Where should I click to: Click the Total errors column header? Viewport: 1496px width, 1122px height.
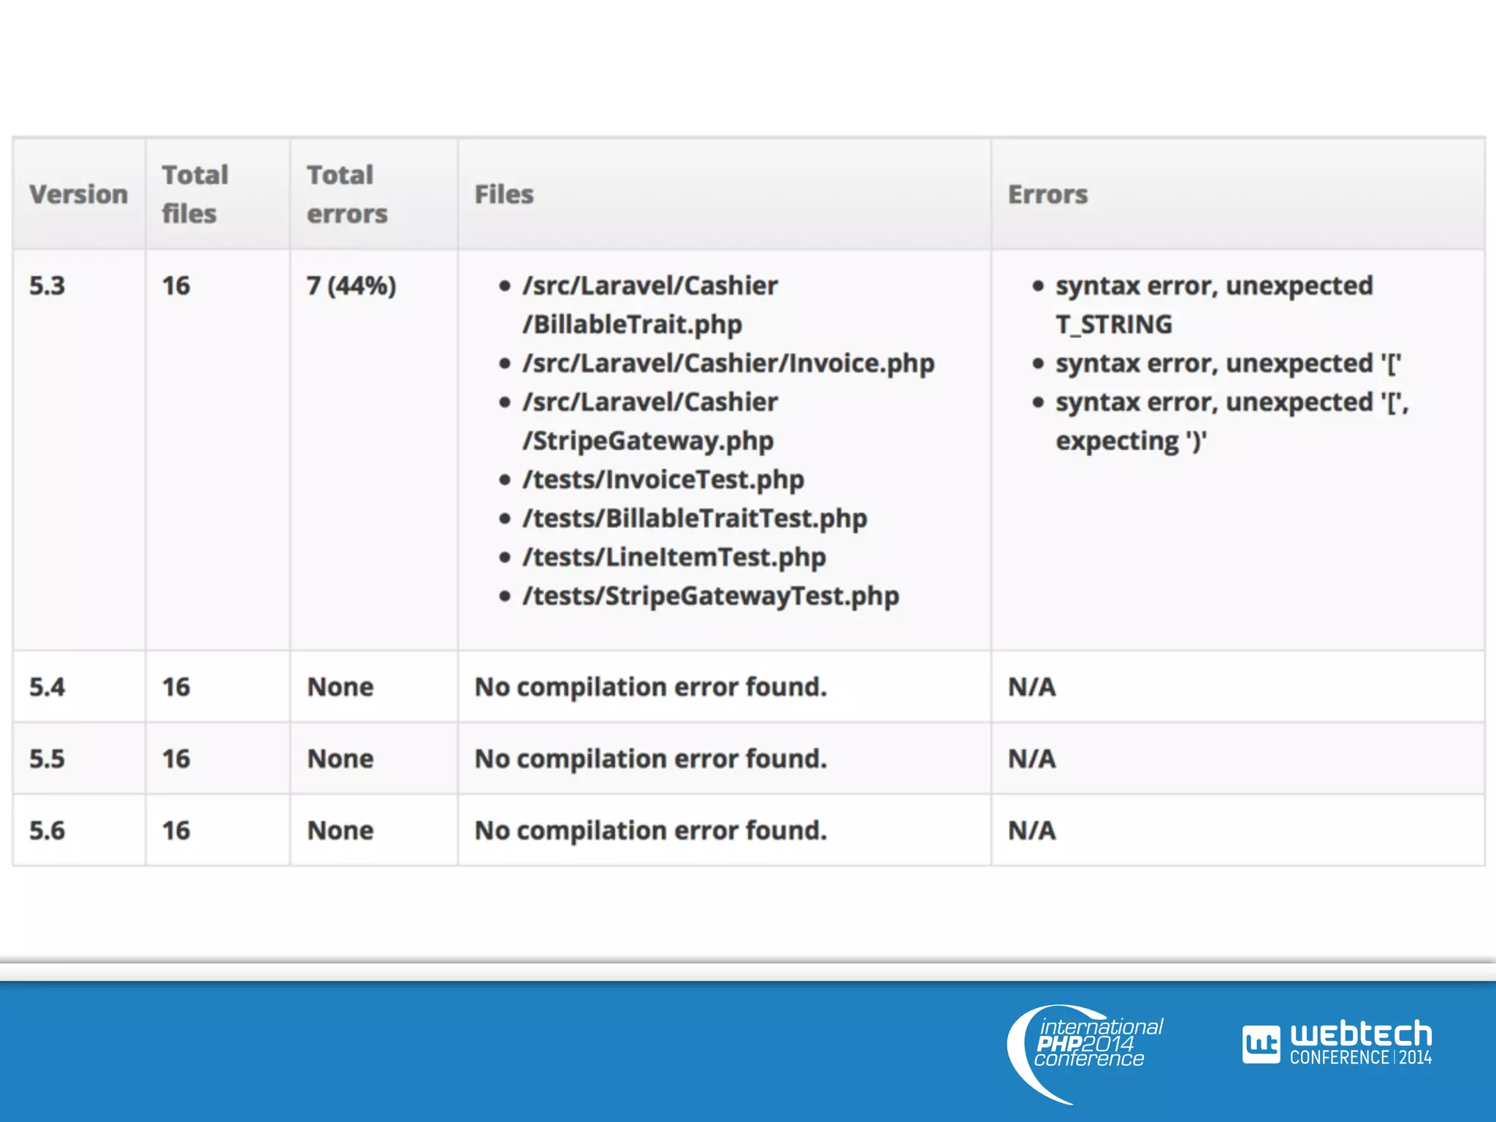(x=347, y=194)
